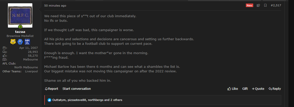Click the Gift button

click(245, 89)
